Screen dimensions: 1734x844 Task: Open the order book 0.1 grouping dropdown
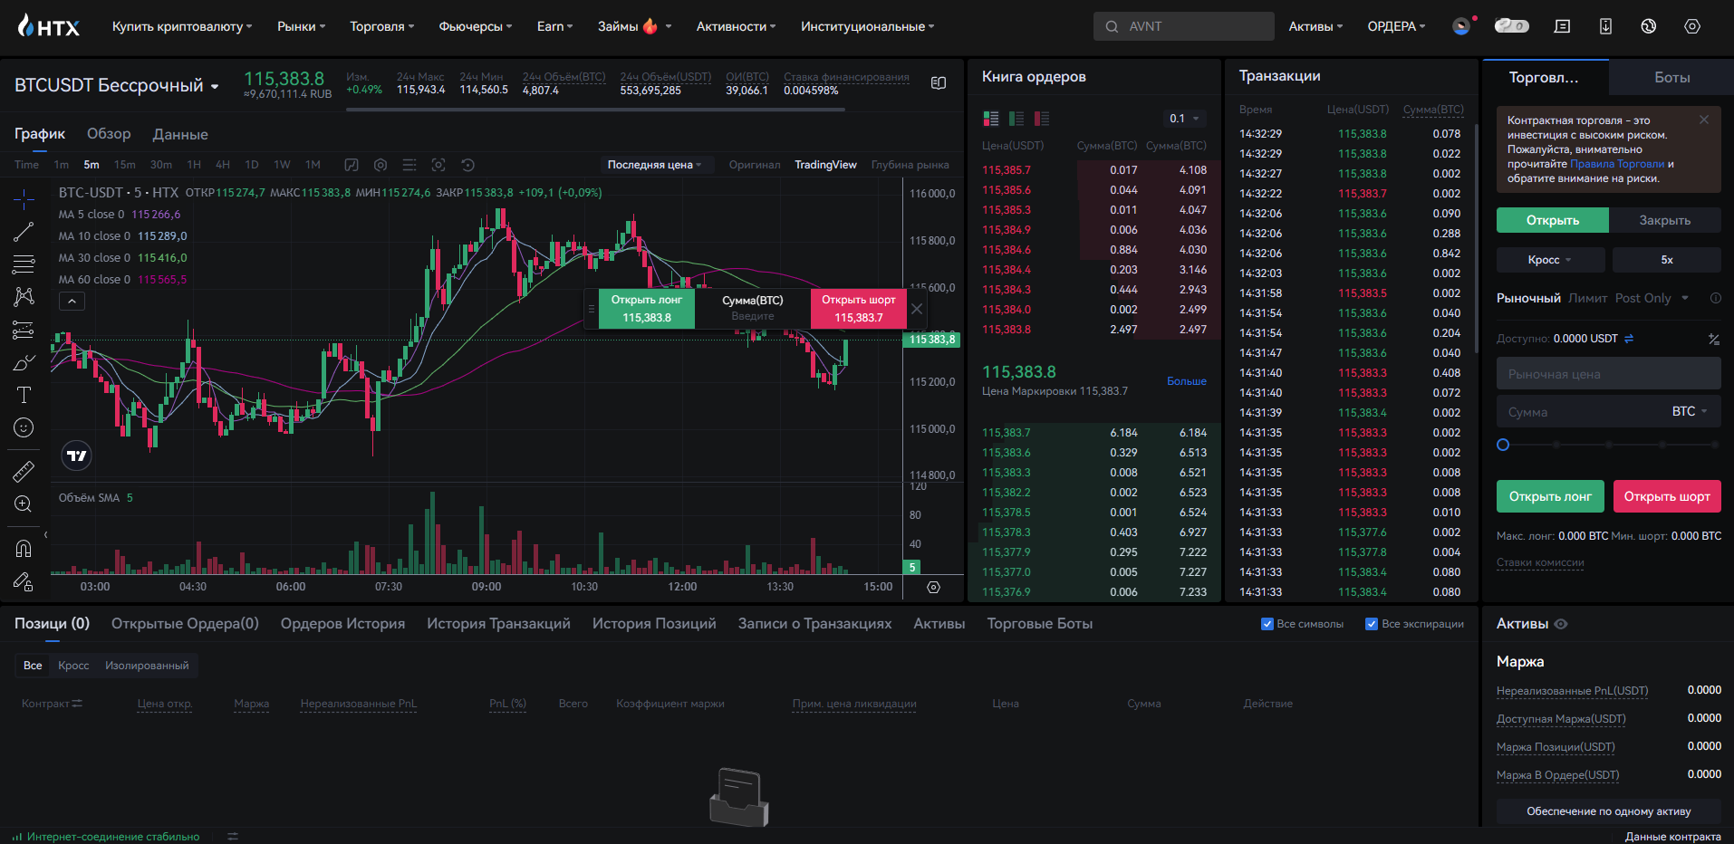(x=1184, y=119)
